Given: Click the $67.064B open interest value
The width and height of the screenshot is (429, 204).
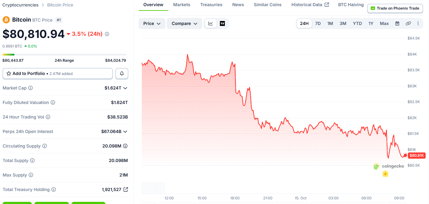Looking at the screenshot, I should coord(111,131).
